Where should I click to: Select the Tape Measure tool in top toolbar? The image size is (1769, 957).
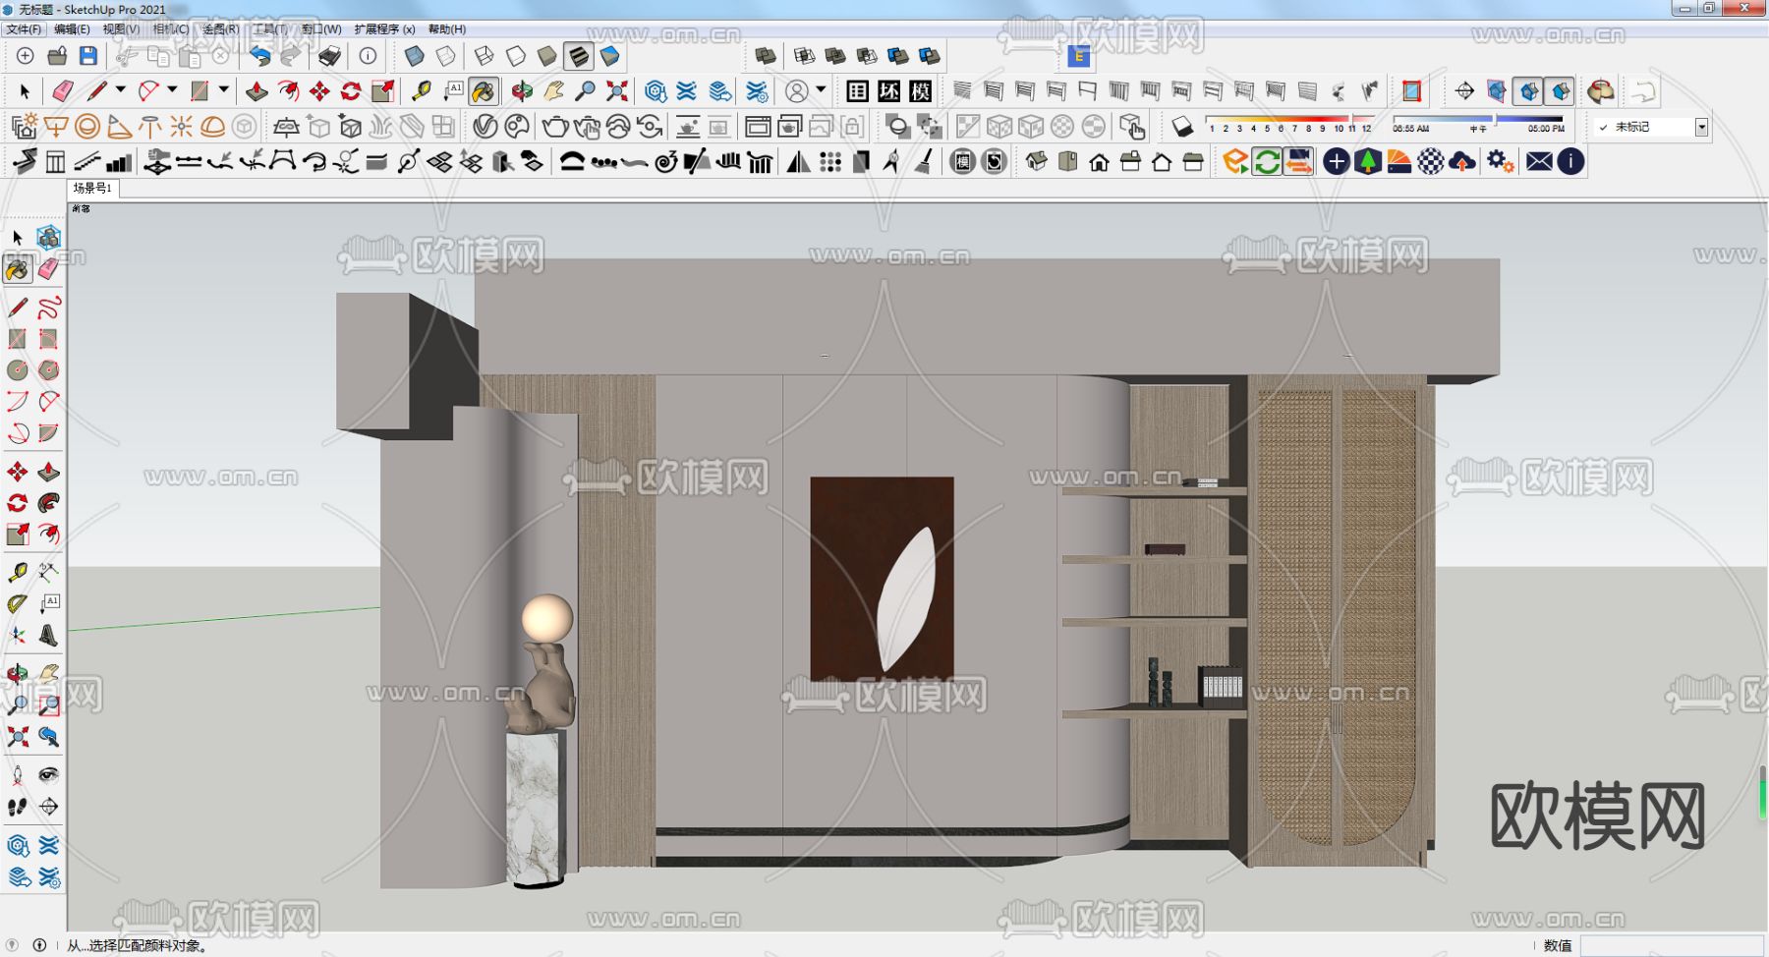[x=421, y=91]
